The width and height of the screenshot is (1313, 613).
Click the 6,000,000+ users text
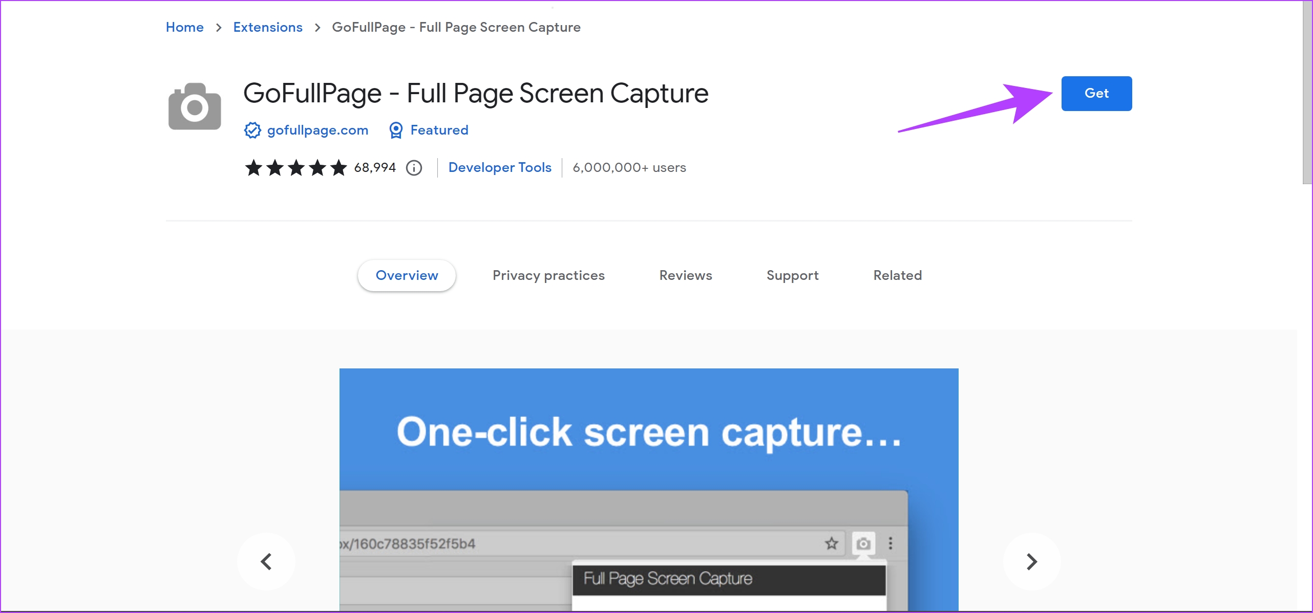click(629, 168)
